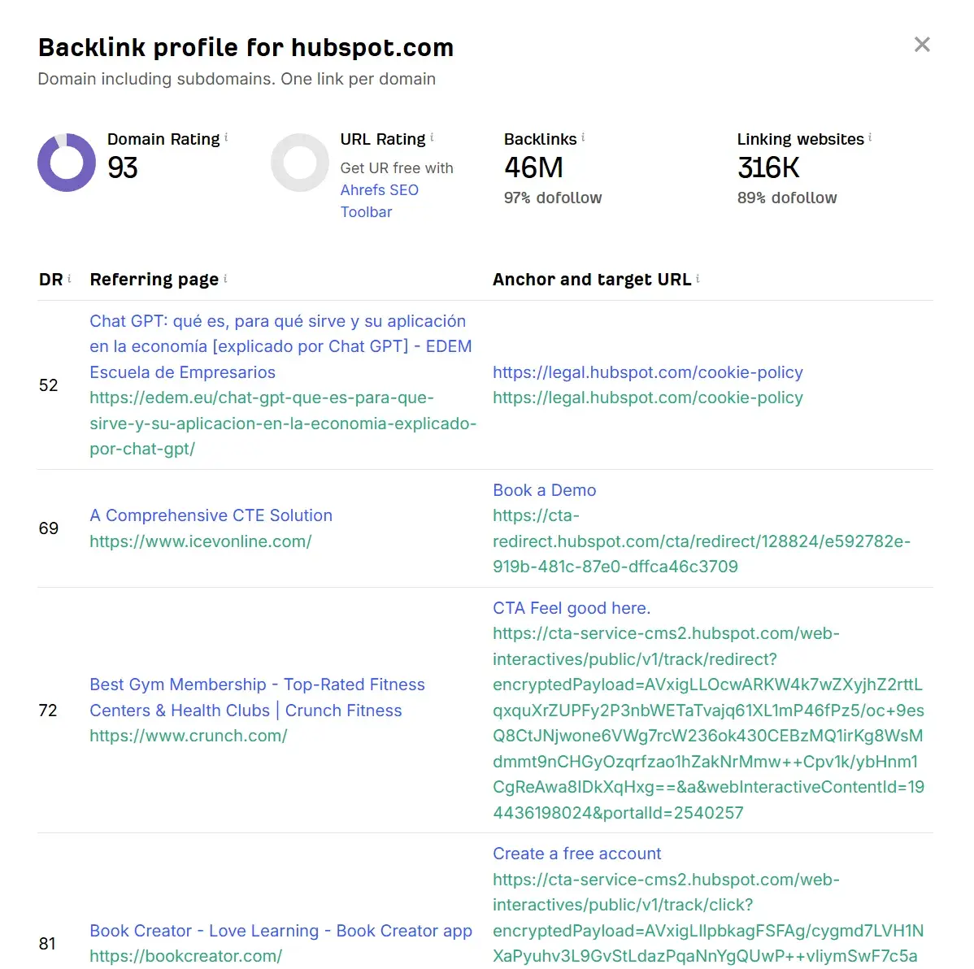This screenshot has width=974, height=969.
Task: Click the Domain Rating progress donut
Action: point(66,163)
